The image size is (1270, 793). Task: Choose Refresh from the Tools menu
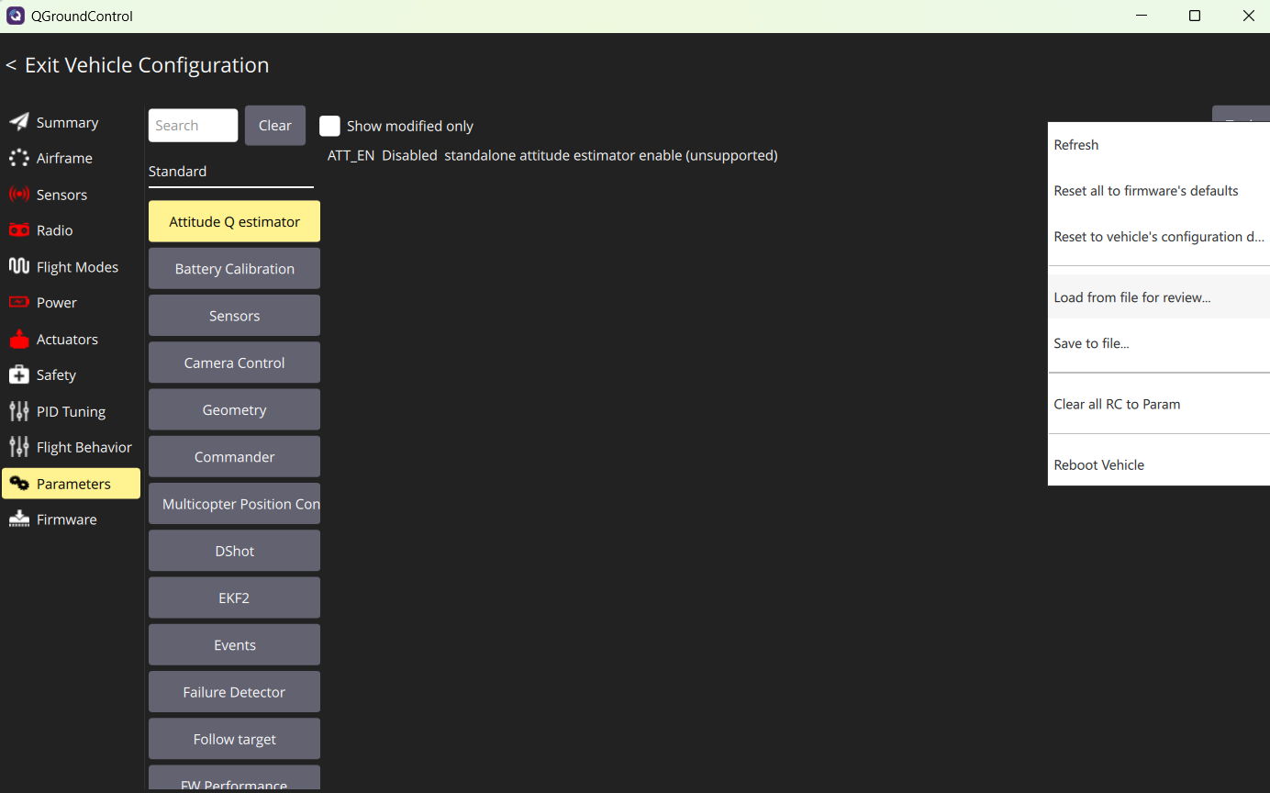coord(1159,145)
